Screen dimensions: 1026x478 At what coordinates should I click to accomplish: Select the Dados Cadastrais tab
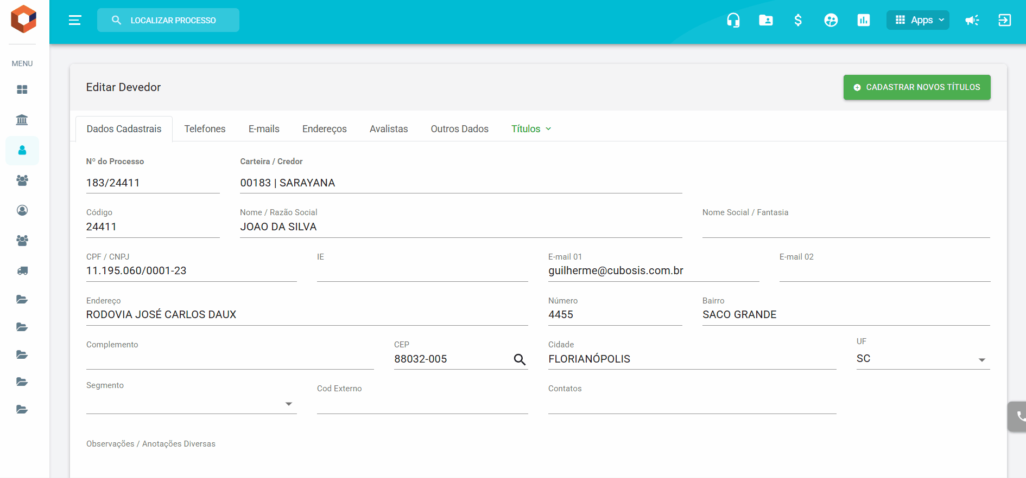click(x=124, y=129)
